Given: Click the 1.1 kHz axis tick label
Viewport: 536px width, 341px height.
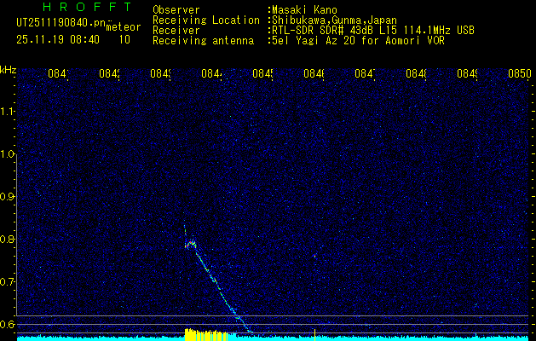Looking at the screenshot, I should coord(7,112).
